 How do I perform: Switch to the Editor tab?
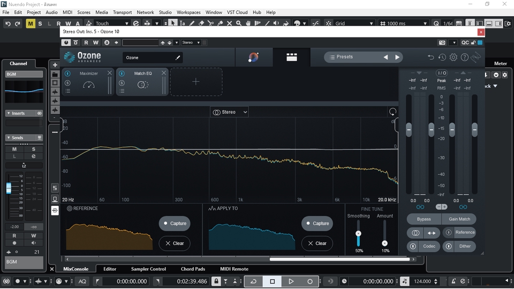tap(110, 269)
